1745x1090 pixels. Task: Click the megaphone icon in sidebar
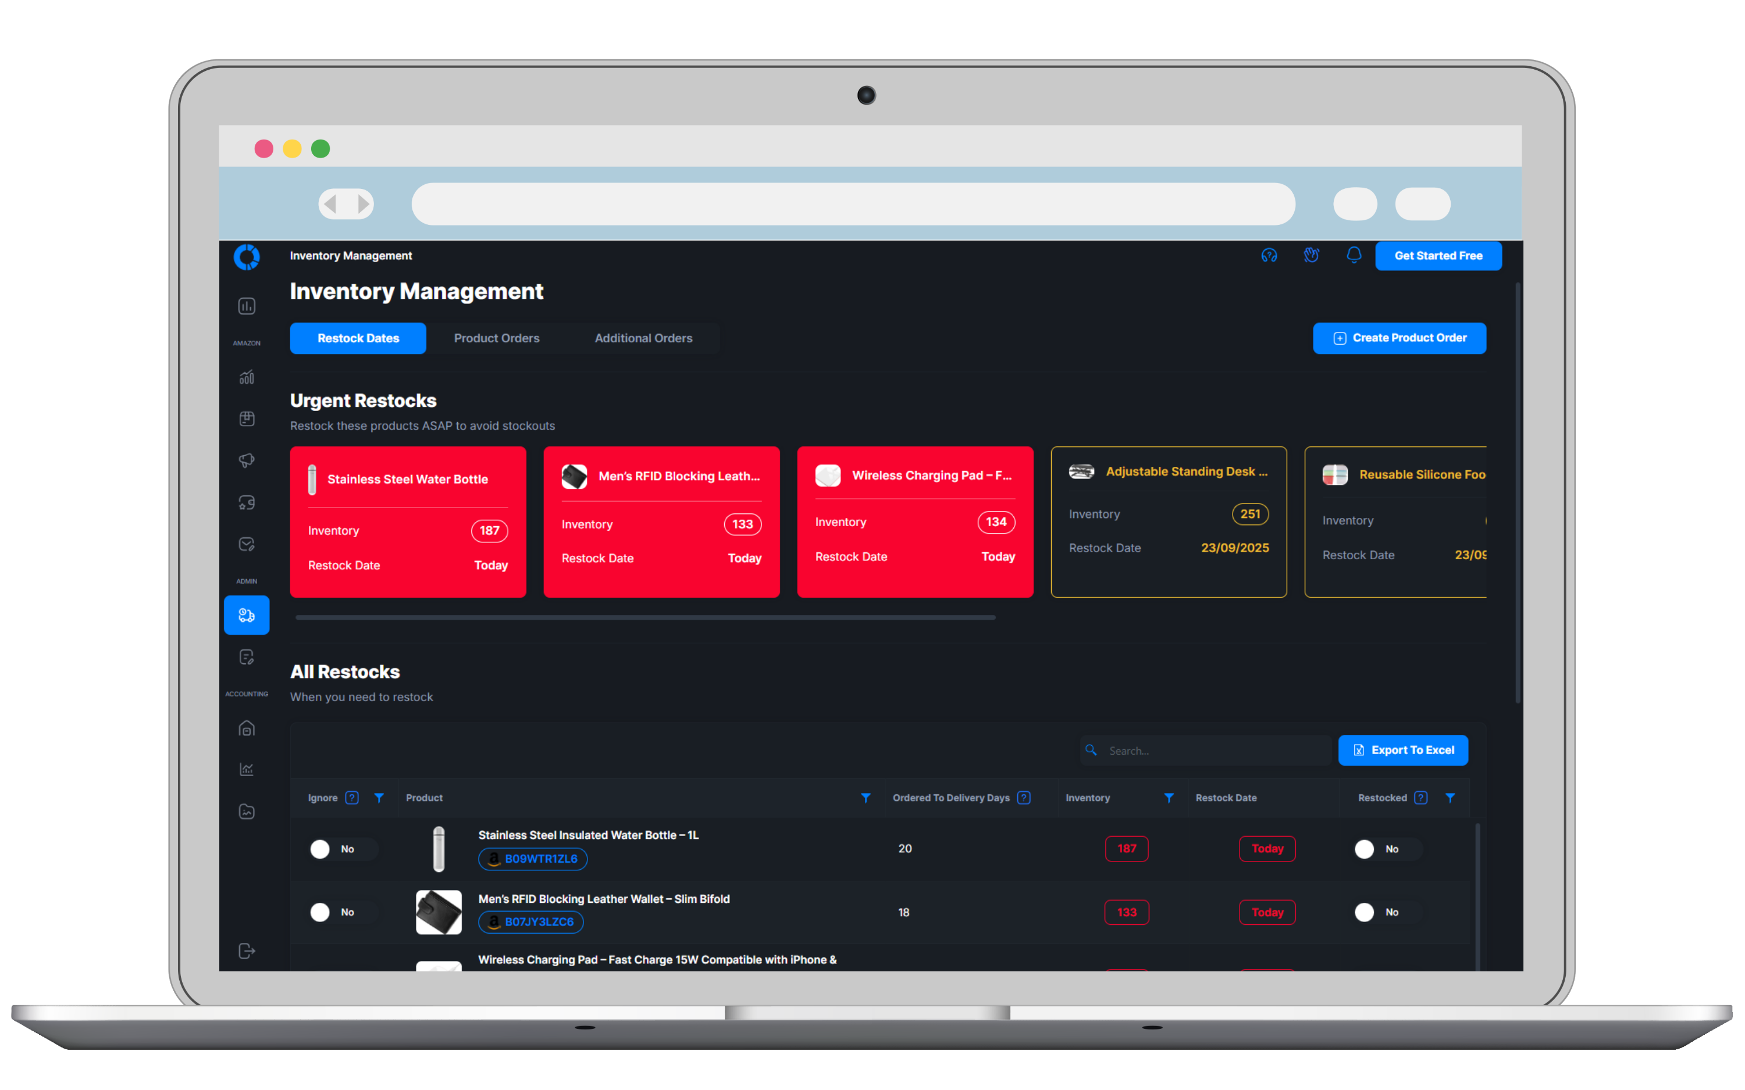[247, 460]
